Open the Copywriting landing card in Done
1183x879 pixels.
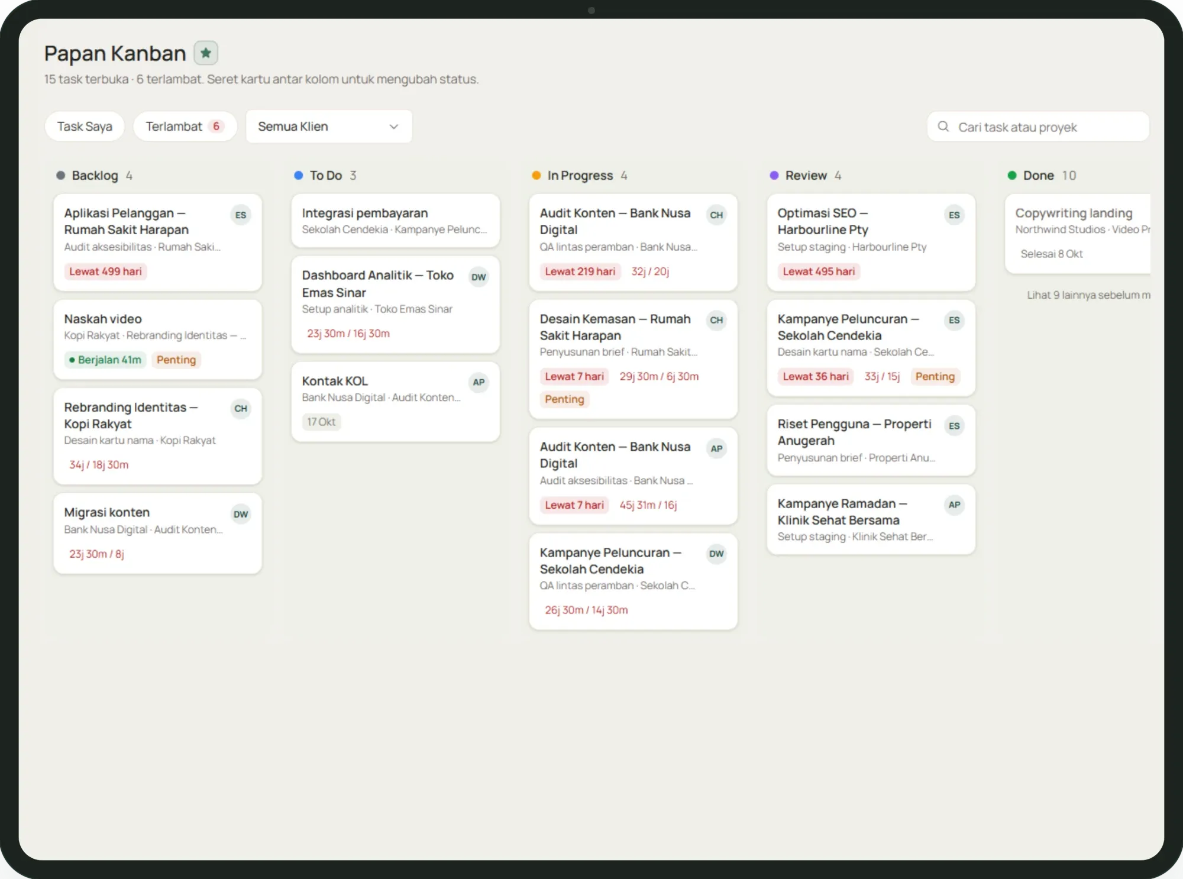1078,234
